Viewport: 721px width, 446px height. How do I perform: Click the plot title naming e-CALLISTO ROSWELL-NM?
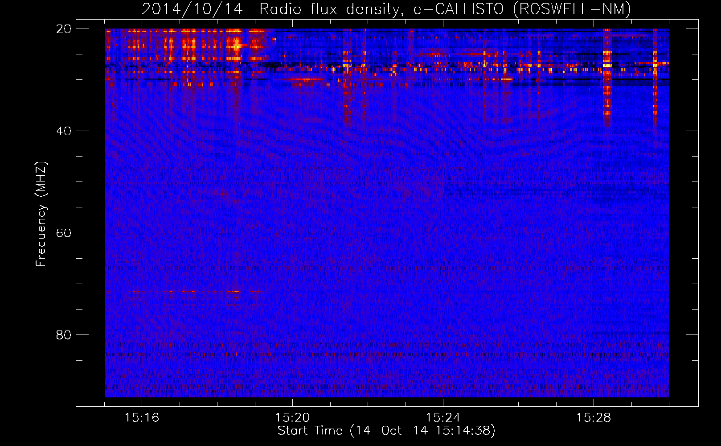[x=386, y=9]
